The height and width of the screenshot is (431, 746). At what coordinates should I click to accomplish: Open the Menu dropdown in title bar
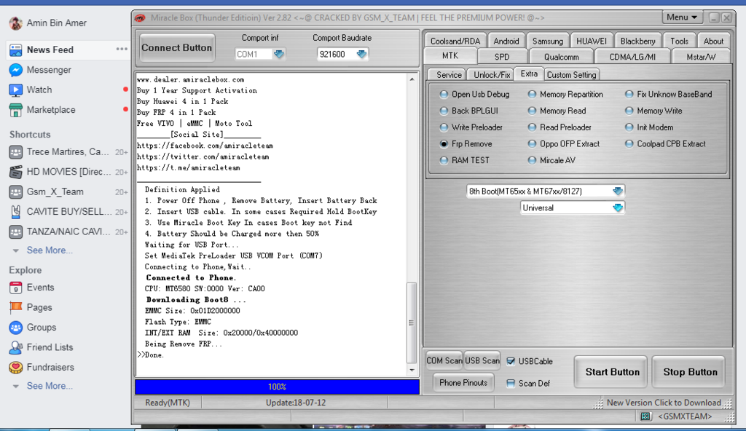[x=682, y=17]
